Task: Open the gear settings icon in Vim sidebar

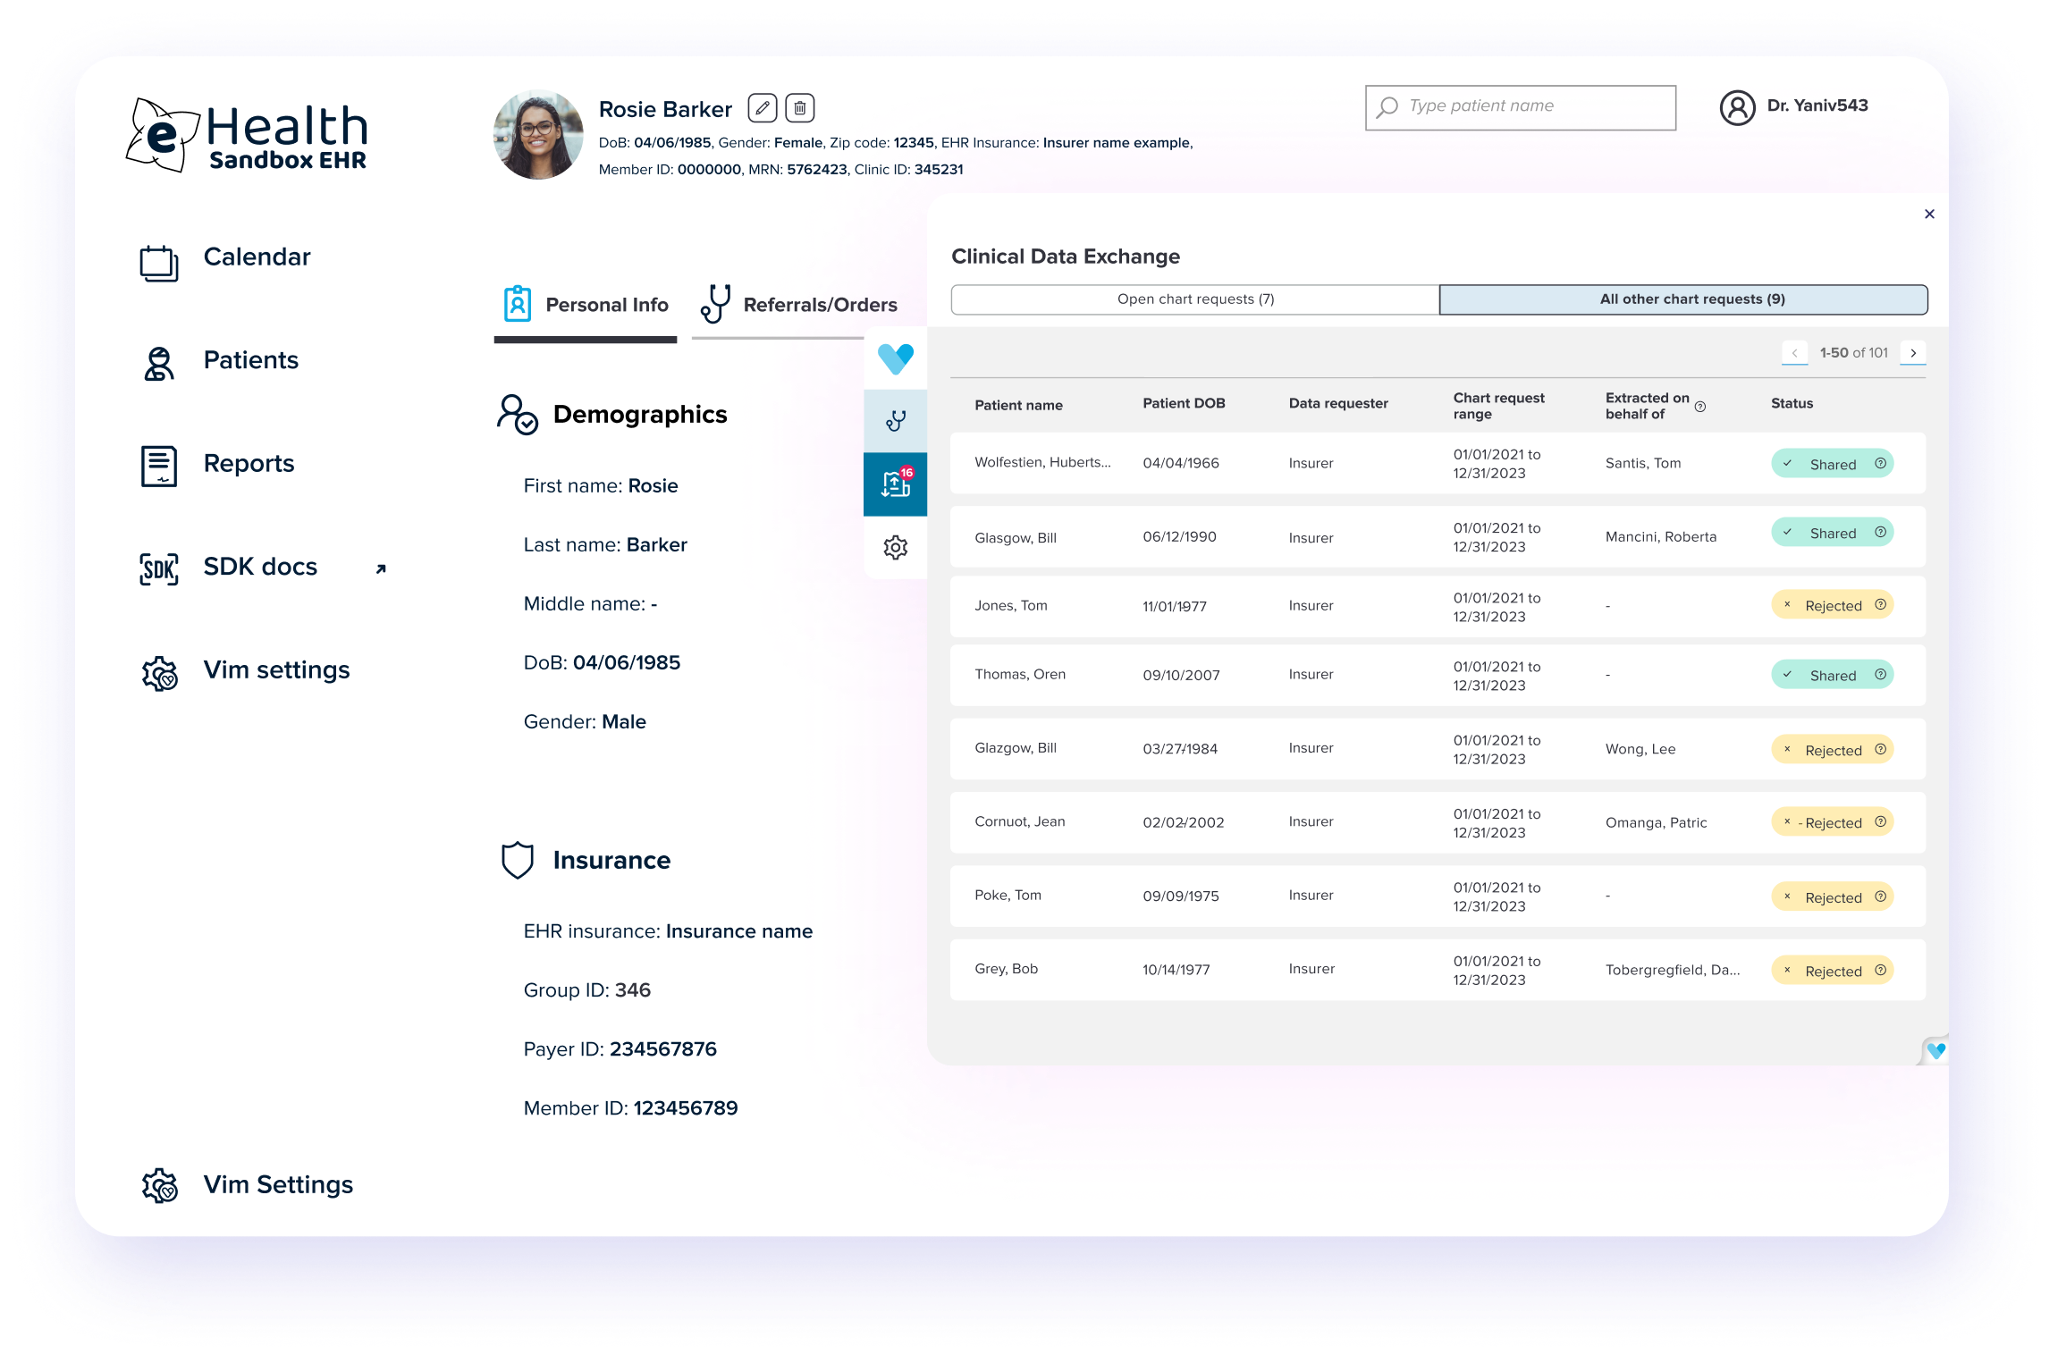Action: (895, 547)
